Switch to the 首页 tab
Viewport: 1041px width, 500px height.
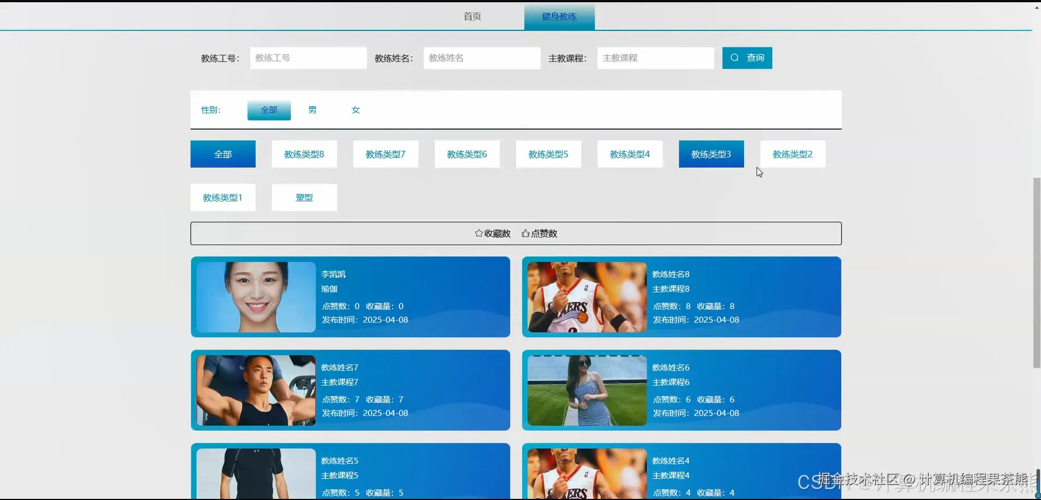coord(471,16)
